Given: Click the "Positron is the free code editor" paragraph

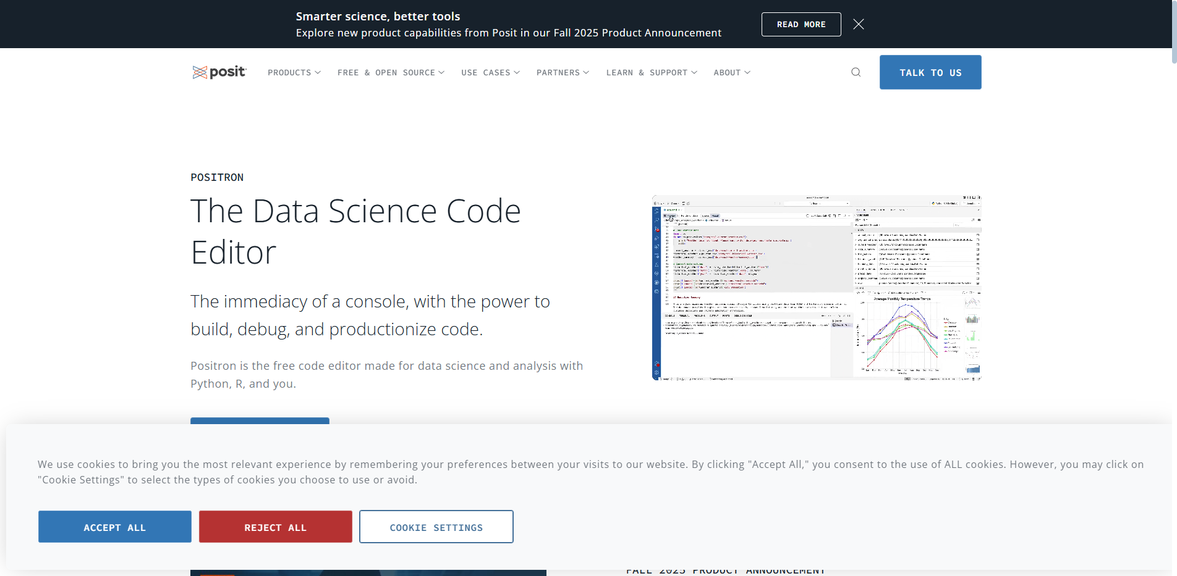Looking at the screenshot, I should click(x=387, y=375).
